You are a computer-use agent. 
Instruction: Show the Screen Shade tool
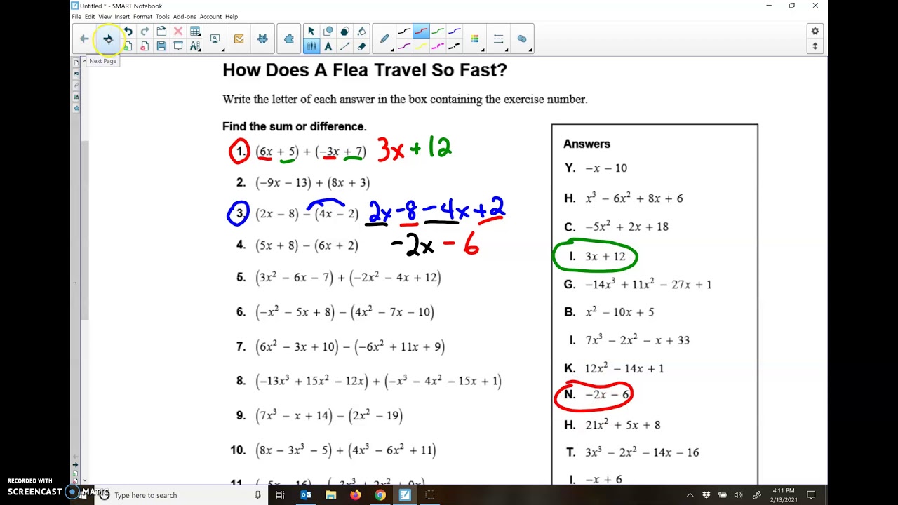(178, 46)
